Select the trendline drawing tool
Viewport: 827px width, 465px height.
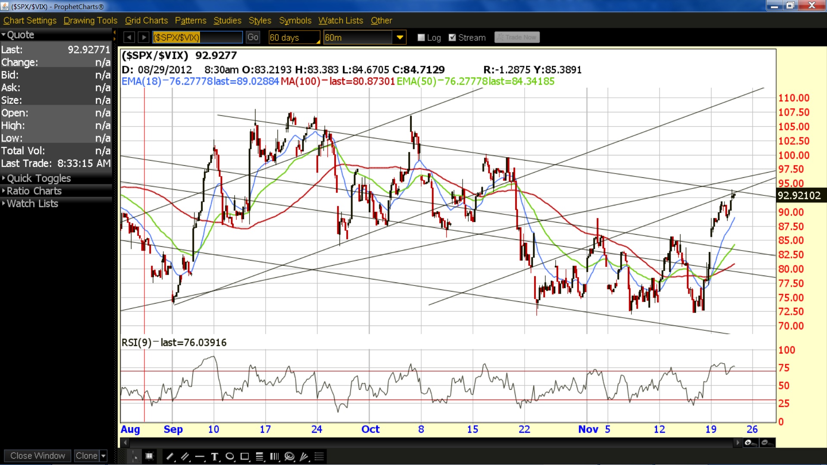(170, 456)
